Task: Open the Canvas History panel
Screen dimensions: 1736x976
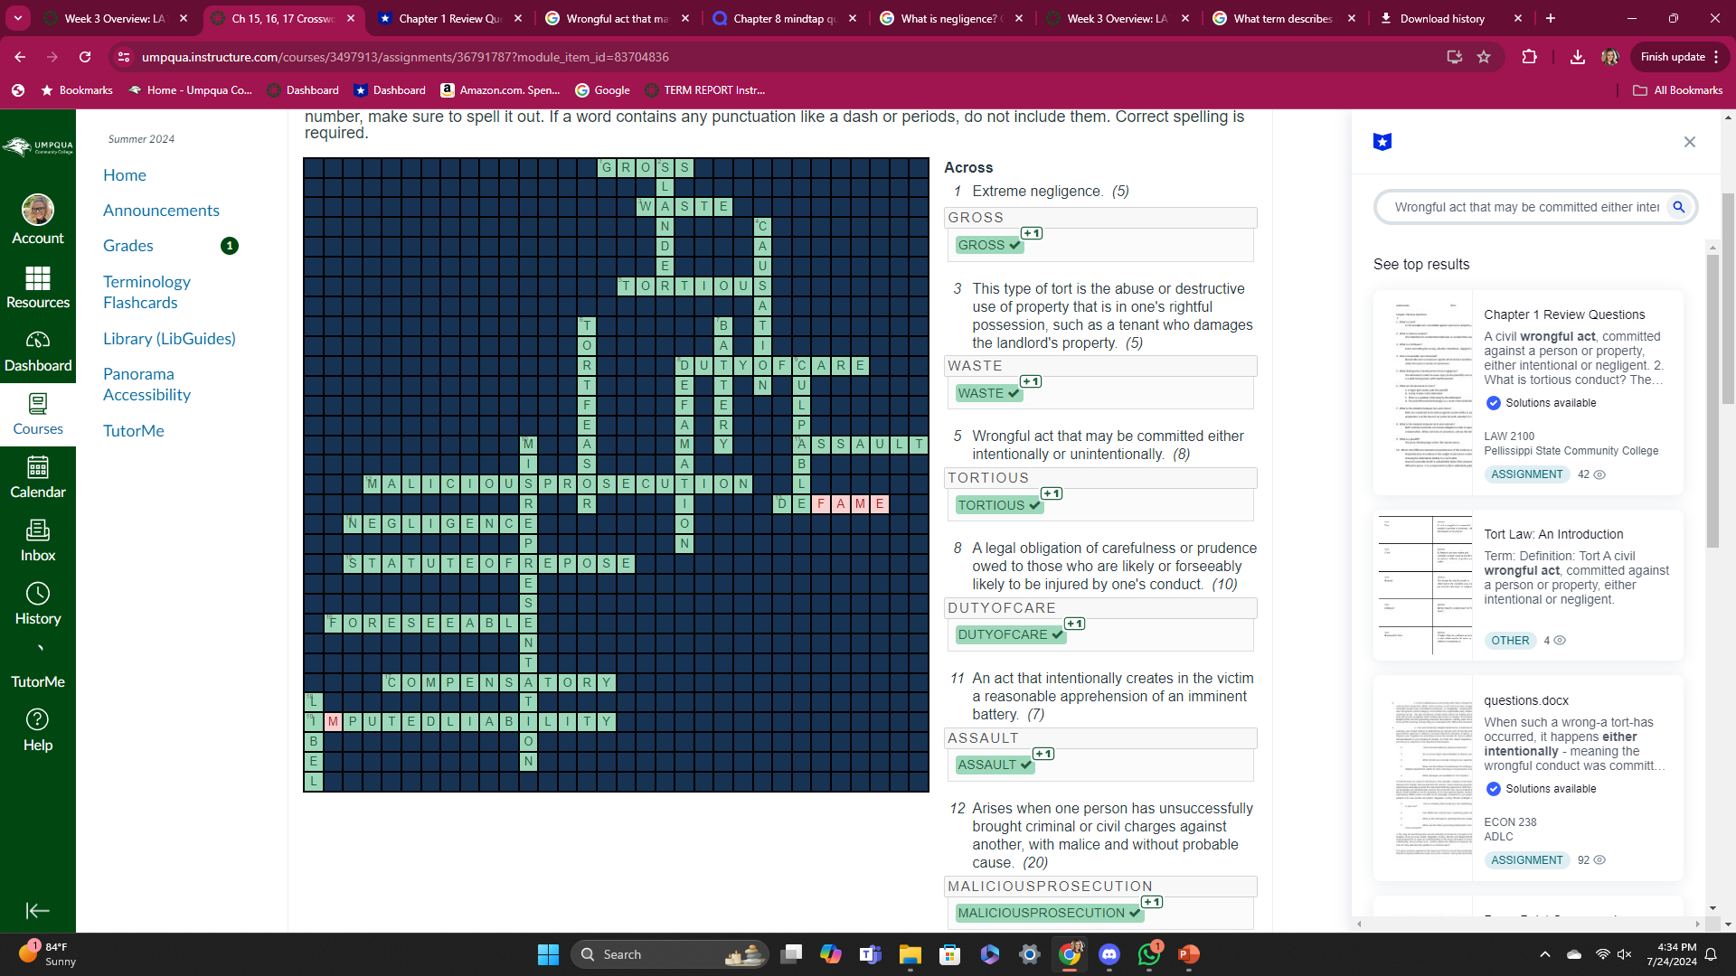Action: [38, 604]
